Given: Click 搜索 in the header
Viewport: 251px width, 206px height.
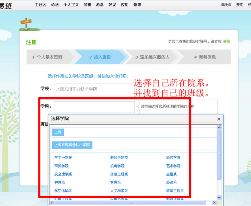Looking at the screenshot, I should click(240, 5).
